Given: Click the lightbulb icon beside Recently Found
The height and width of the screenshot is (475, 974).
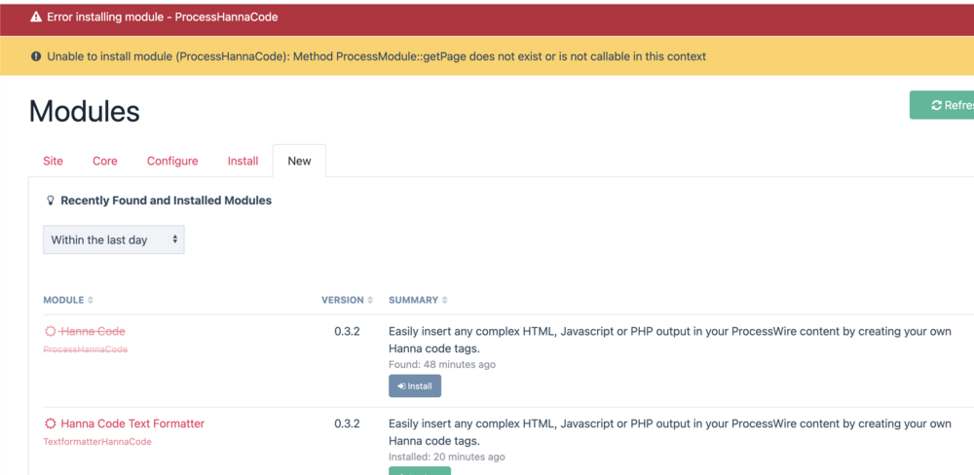Looking at the screenshot, I should click(51, 201).
